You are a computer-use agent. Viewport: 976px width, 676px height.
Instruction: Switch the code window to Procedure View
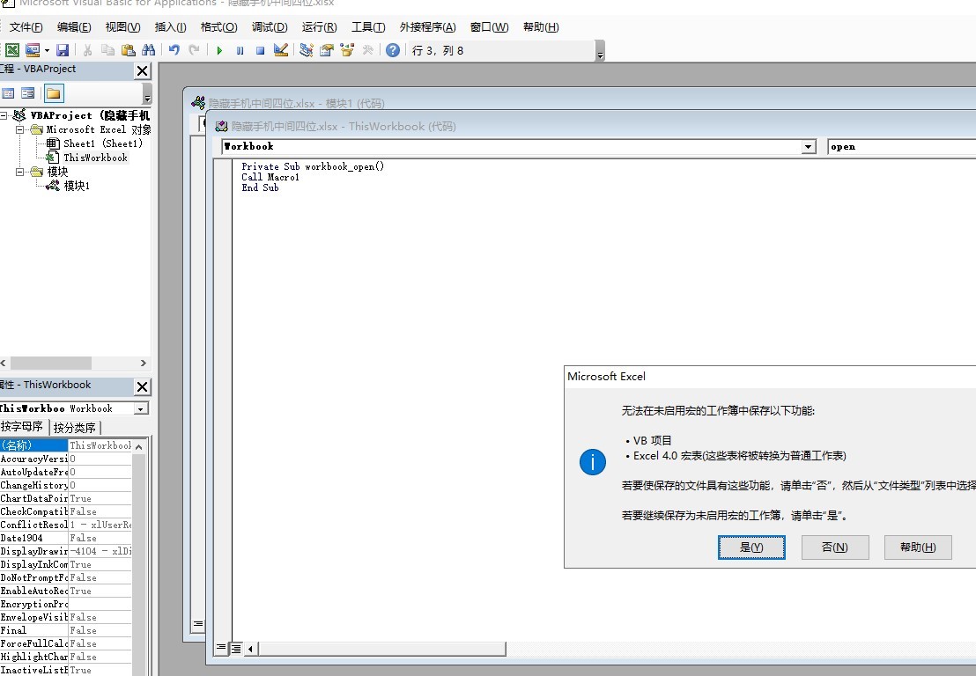(221, 648)
